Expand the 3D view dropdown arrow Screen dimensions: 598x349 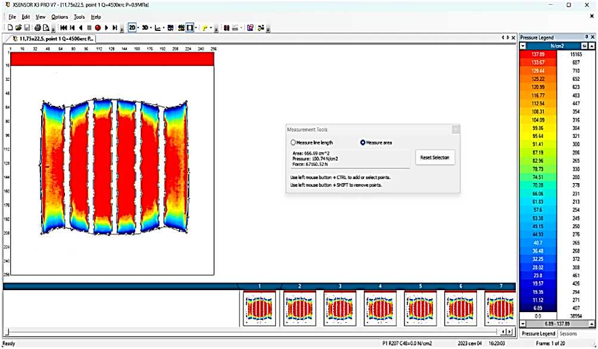click(x=151, y=28)
